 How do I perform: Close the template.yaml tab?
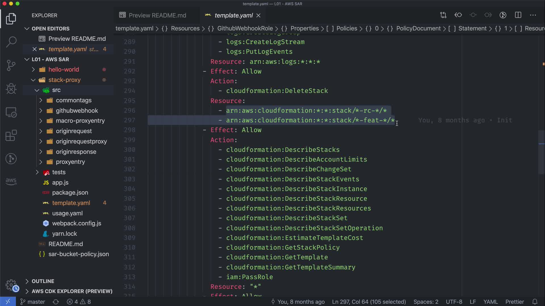tap(258, 16)
